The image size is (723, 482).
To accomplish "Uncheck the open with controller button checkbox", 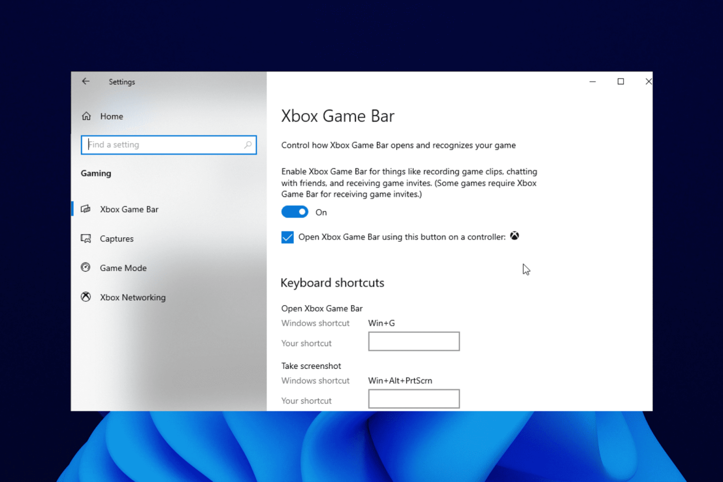I will [287, 237].
